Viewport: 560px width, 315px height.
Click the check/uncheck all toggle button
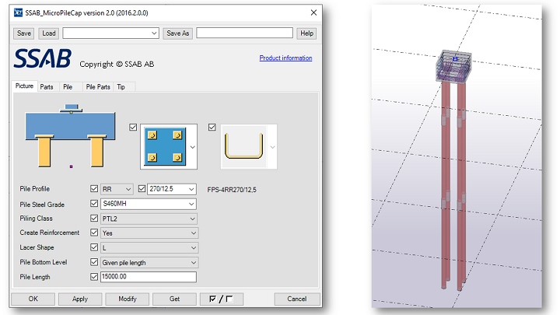(222, 299)
